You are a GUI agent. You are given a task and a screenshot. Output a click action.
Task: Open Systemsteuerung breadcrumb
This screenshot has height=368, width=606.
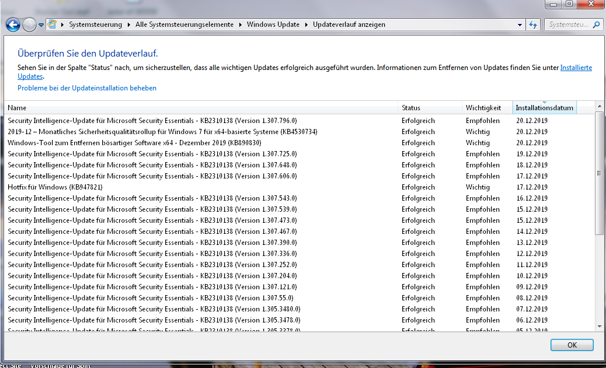coord(95,24)
